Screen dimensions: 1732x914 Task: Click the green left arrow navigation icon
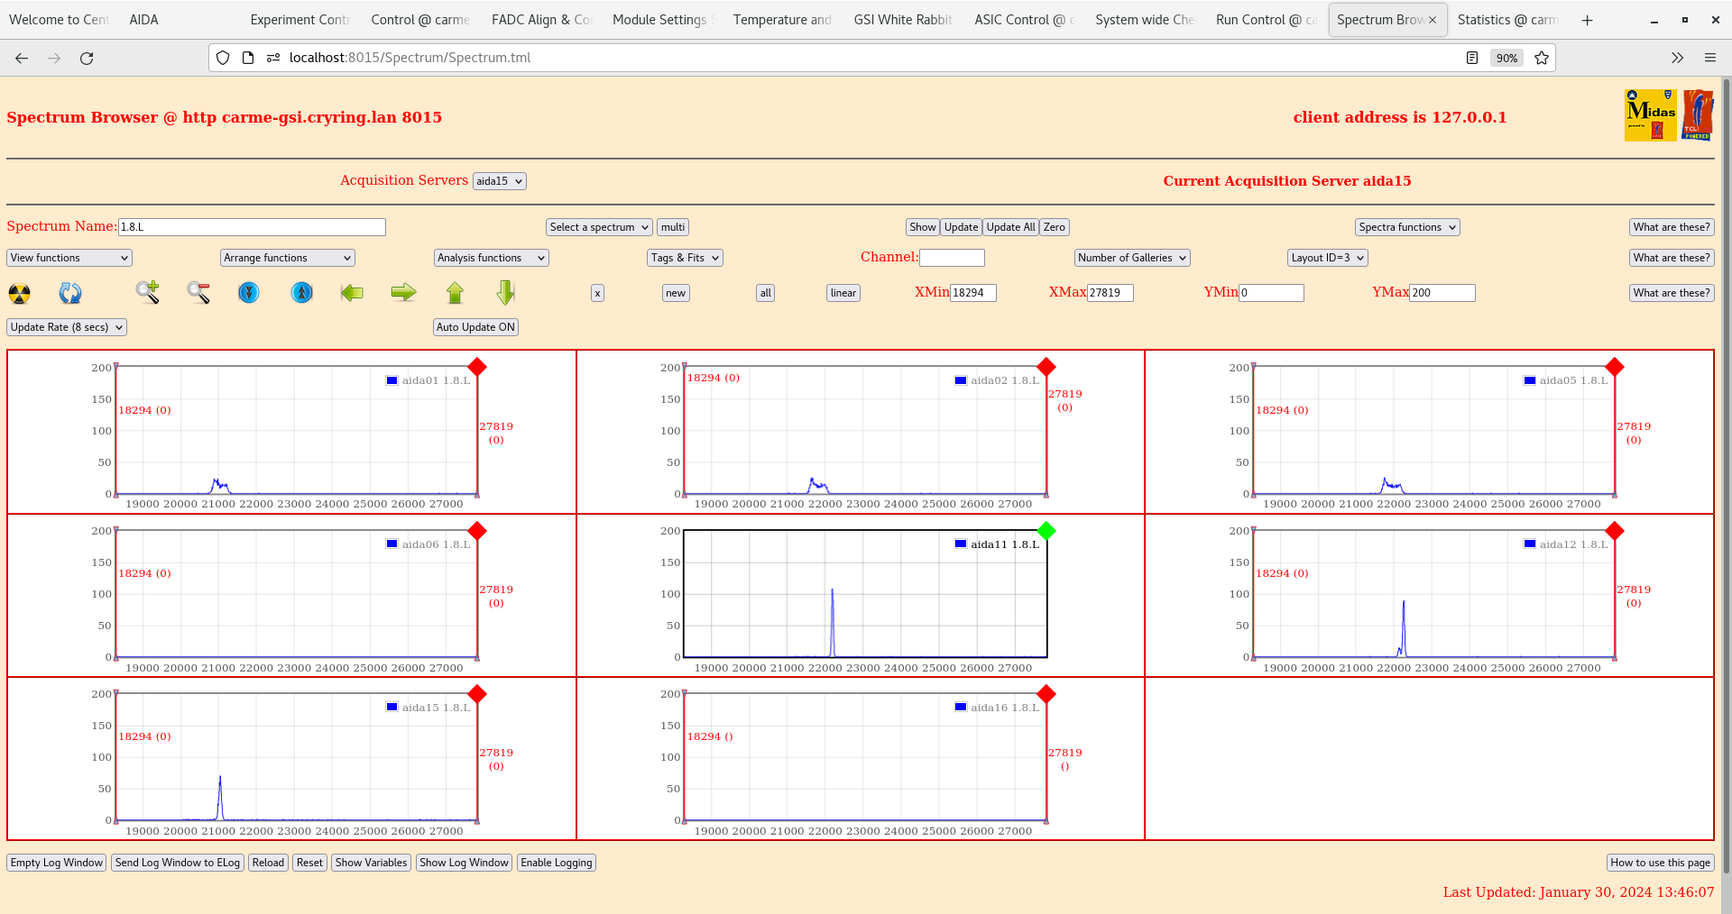[352, 293]
